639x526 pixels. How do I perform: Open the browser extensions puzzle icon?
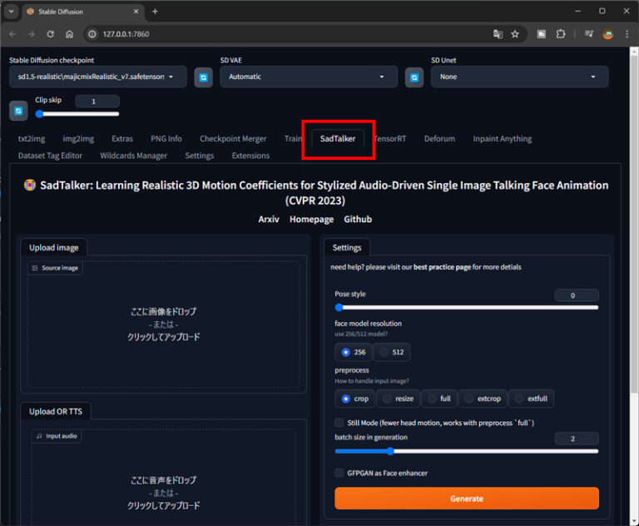click(x=561, y=34)
